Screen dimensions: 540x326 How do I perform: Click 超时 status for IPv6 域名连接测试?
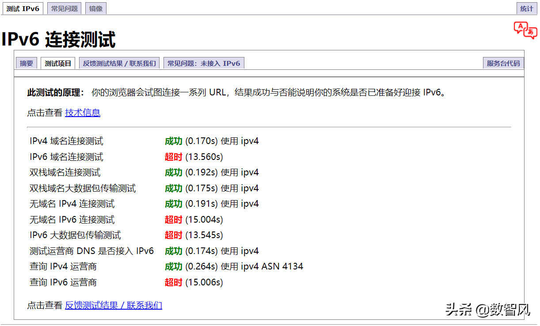173,157
